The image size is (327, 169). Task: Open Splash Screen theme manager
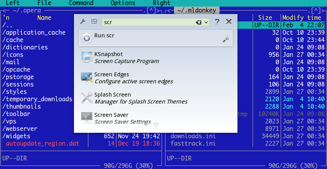[156, 98]
